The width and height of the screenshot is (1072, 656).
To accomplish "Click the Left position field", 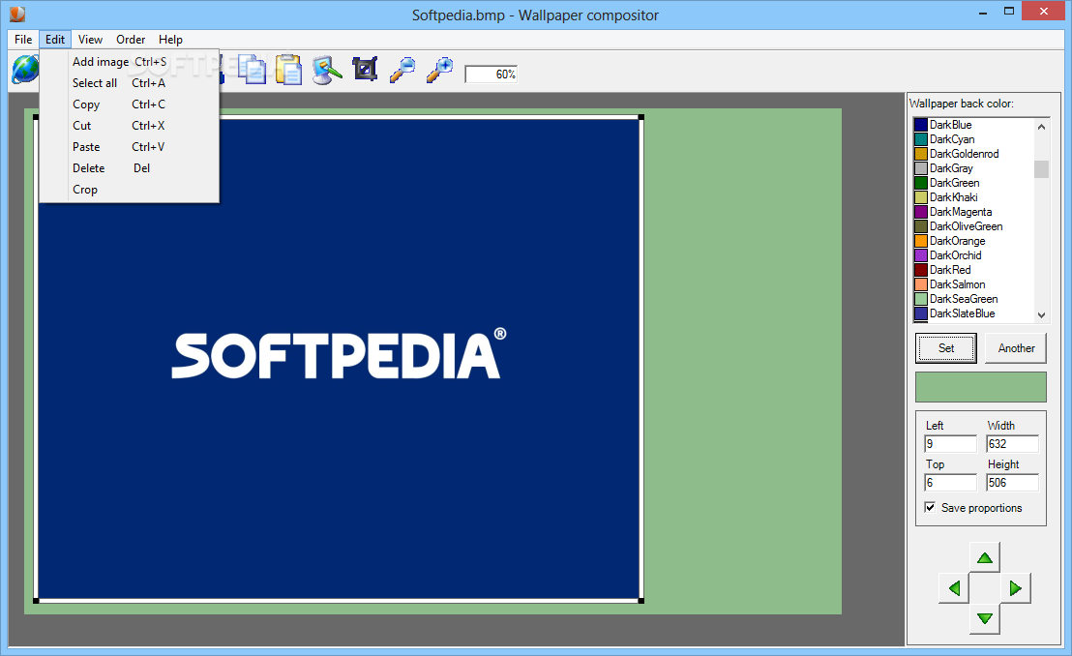I will [950, 444].
